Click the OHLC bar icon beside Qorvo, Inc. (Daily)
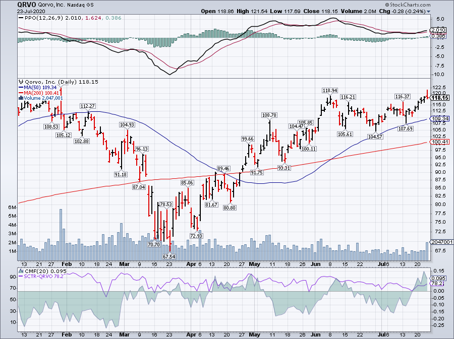 point(21,82)
